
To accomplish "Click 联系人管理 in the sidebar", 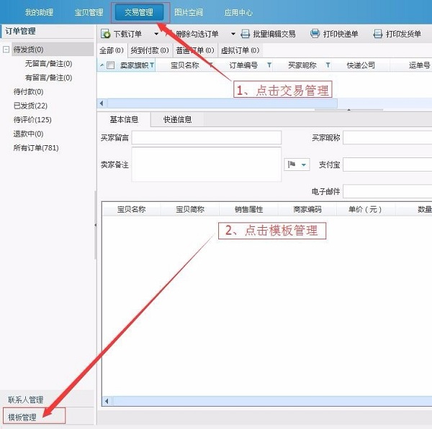I will tap(25, 400).
